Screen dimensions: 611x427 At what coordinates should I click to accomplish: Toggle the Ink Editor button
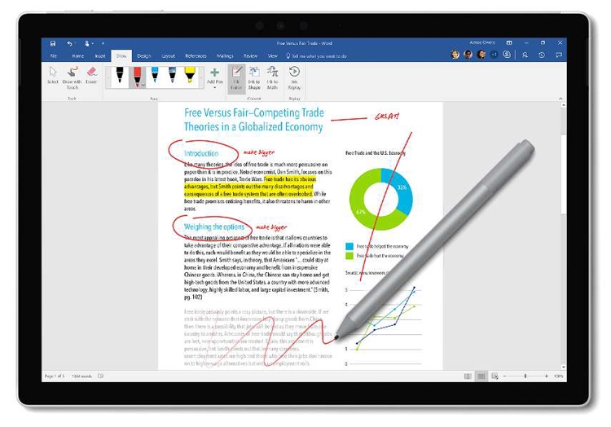click(x=236, y=77)
